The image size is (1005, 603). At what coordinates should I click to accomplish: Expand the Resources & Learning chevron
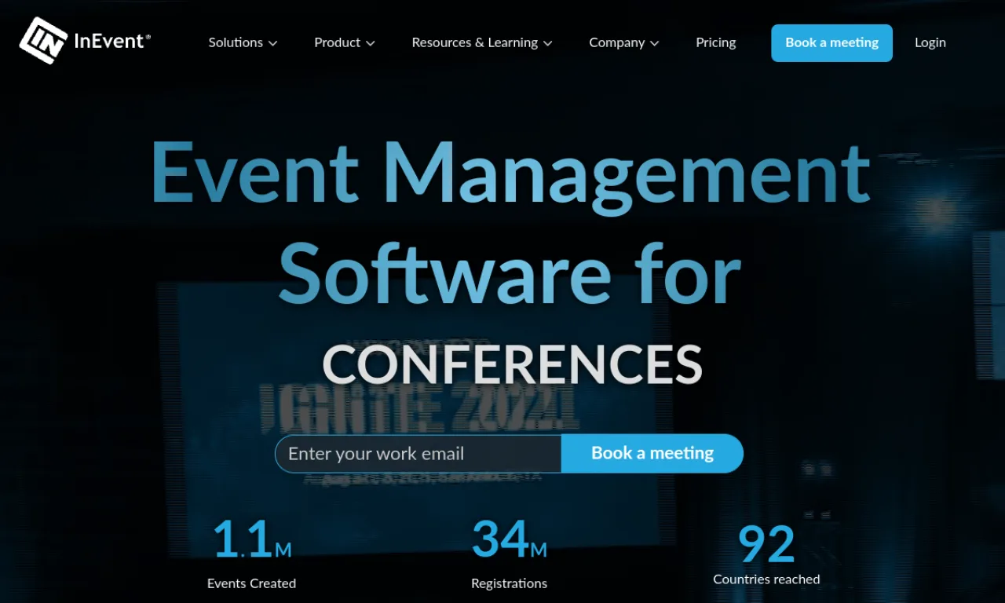point(547,43)
